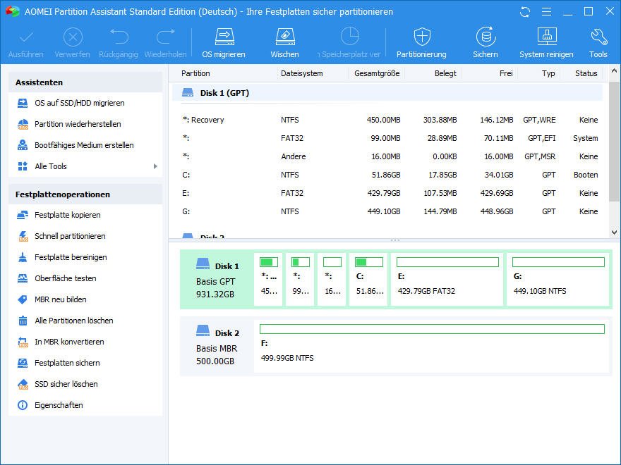Open Bootfähiges Medium erstellen wizard
This screenshot has height=465, width=621.
pyautogui.click(x=84, y=145)
